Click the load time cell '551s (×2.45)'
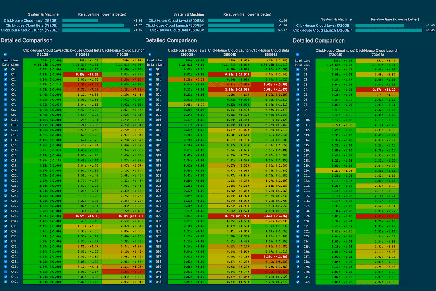Screen dimensions: 436x291 [x=377, y=61]
